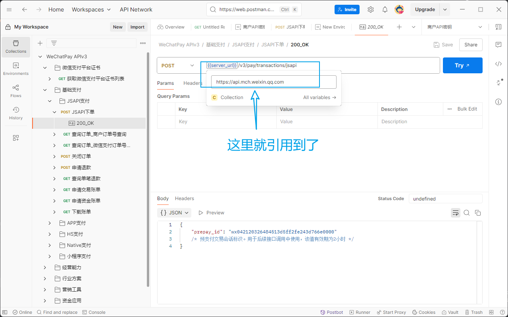
Task: Click the Try button
Action: point(463,65)
